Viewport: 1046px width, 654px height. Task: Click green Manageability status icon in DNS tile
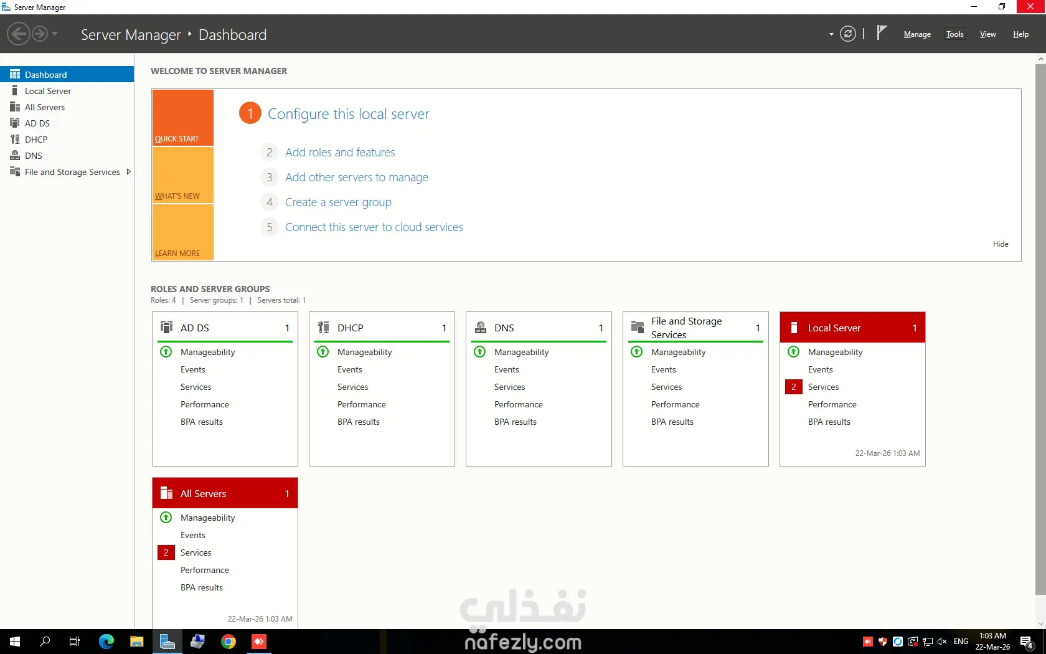(480, 352)
